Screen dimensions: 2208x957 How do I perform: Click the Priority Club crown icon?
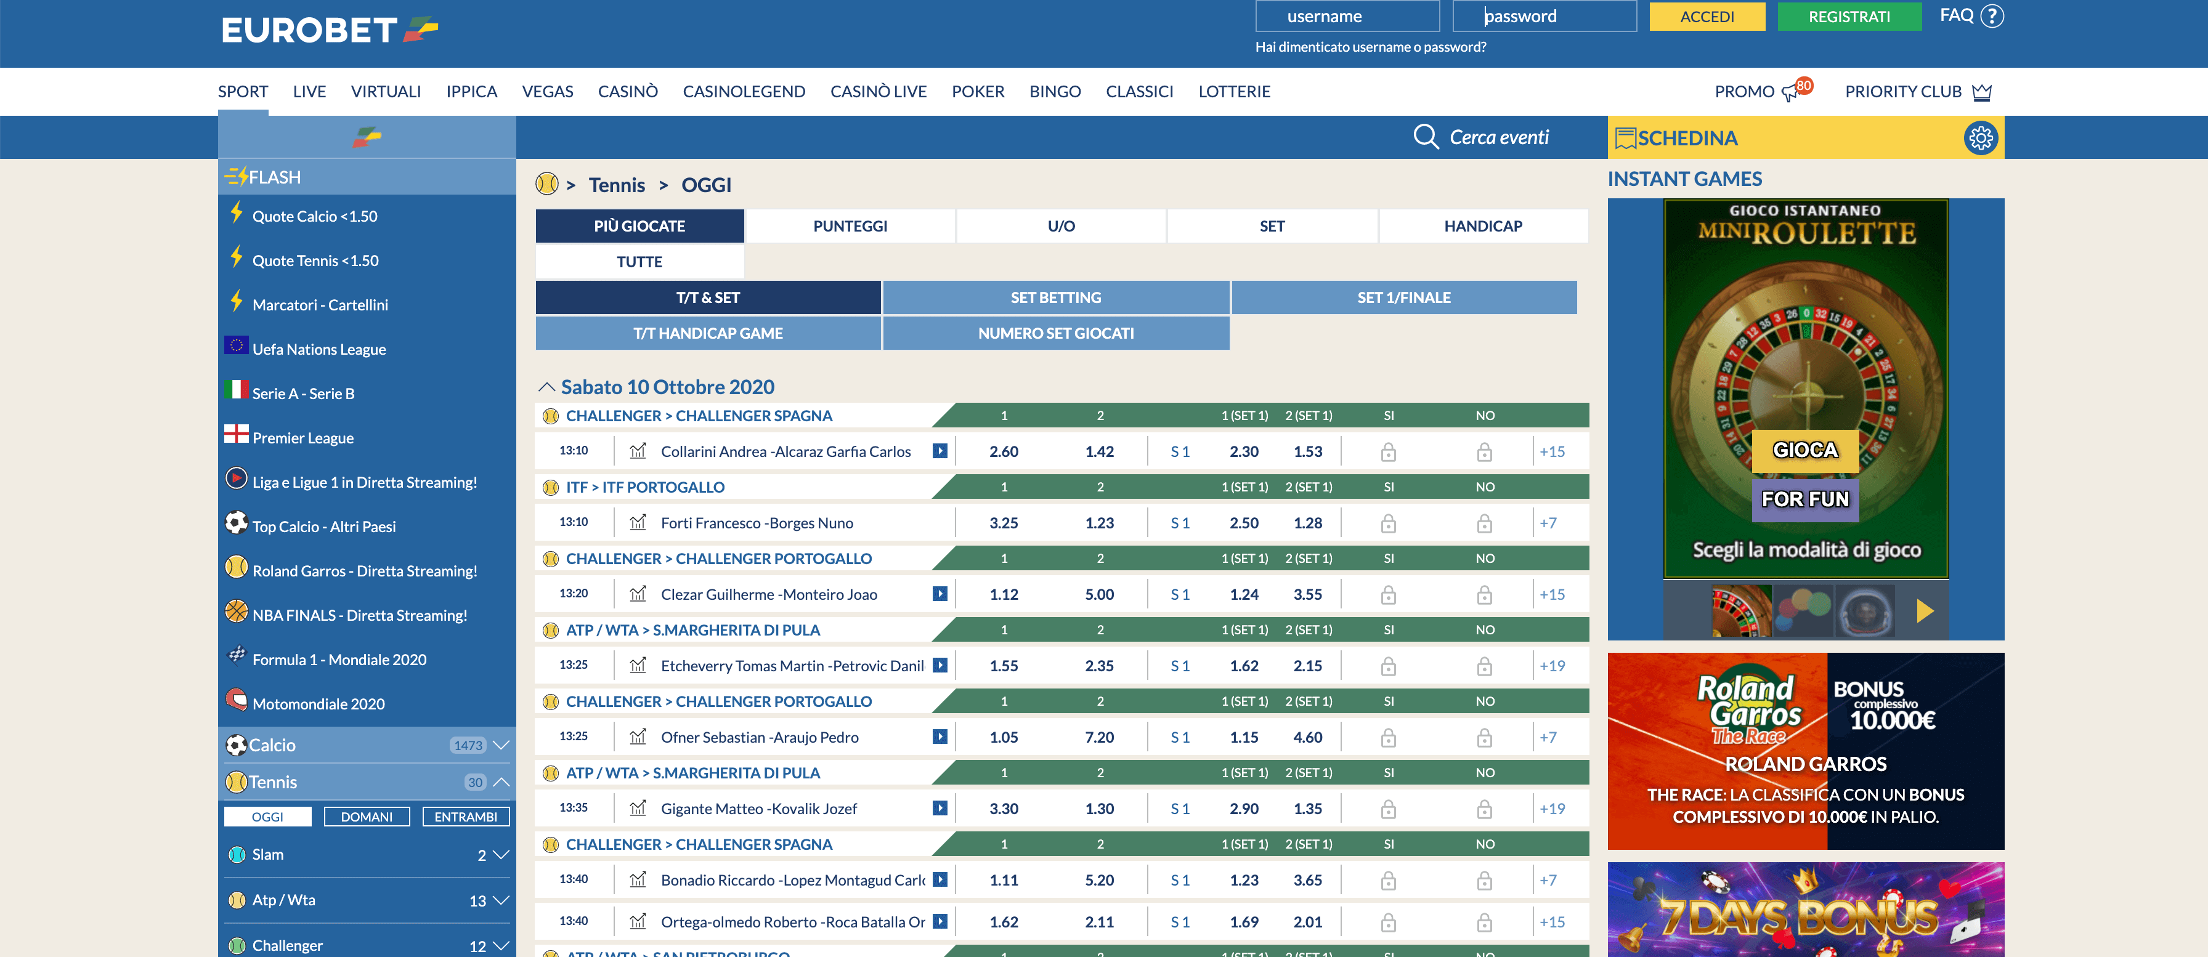pos(1982,92)
